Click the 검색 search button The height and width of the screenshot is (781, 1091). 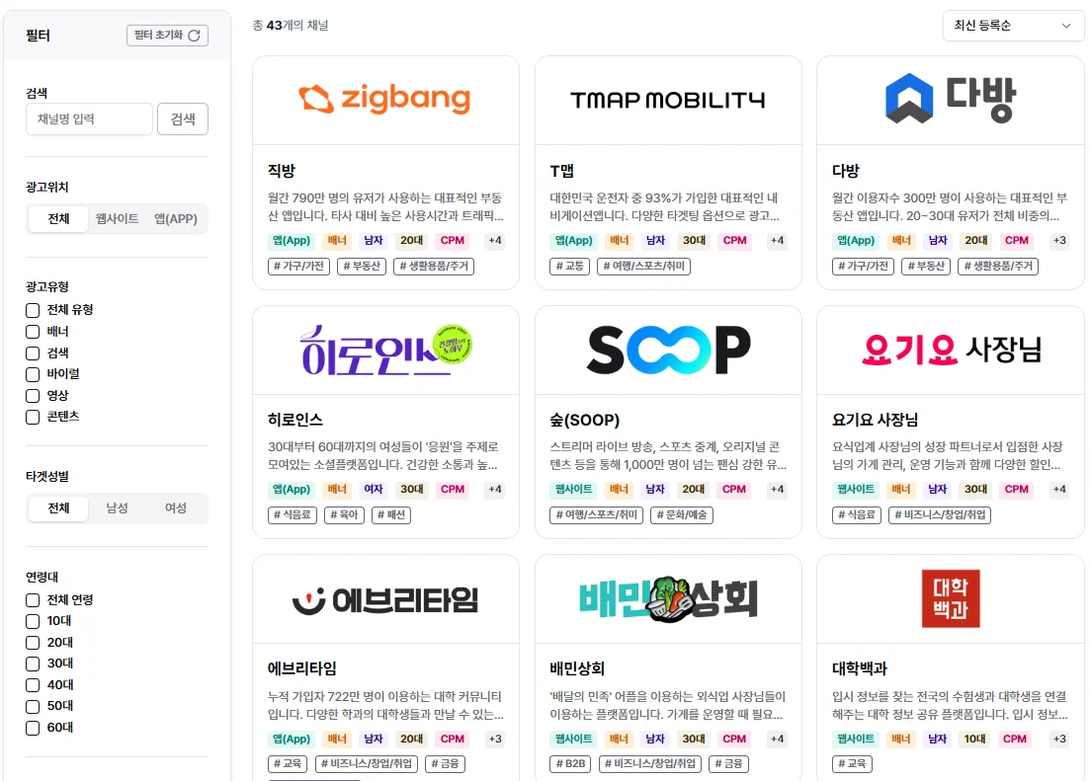click(183, 118)
